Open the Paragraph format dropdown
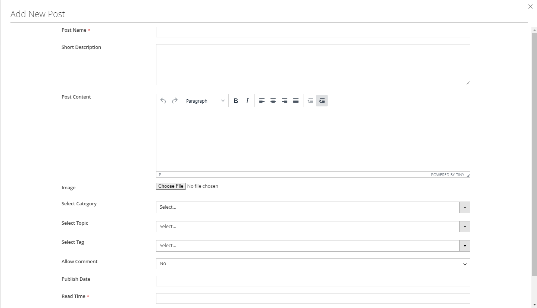The image size is (537, 308). click(205, 101)
